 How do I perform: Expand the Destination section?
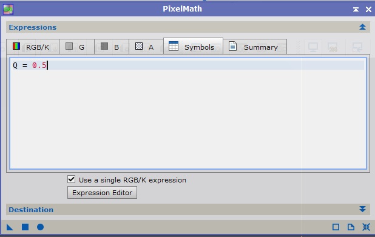tap(362, 209)
